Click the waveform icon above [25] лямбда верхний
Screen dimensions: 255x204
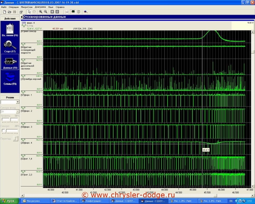[x=23, y=76]
